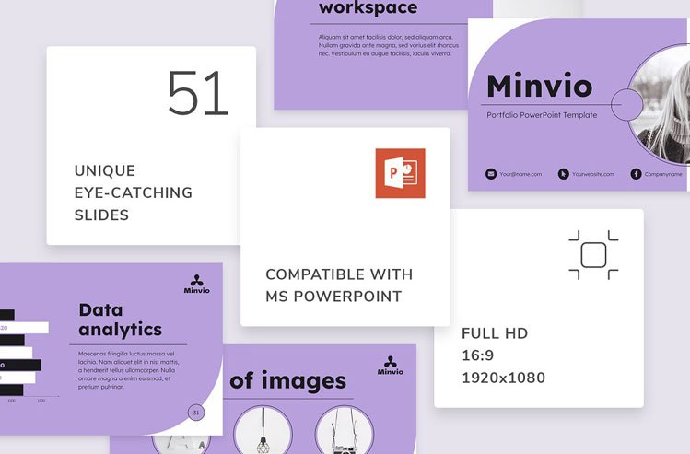Click the 'workspace' heading

368,8
